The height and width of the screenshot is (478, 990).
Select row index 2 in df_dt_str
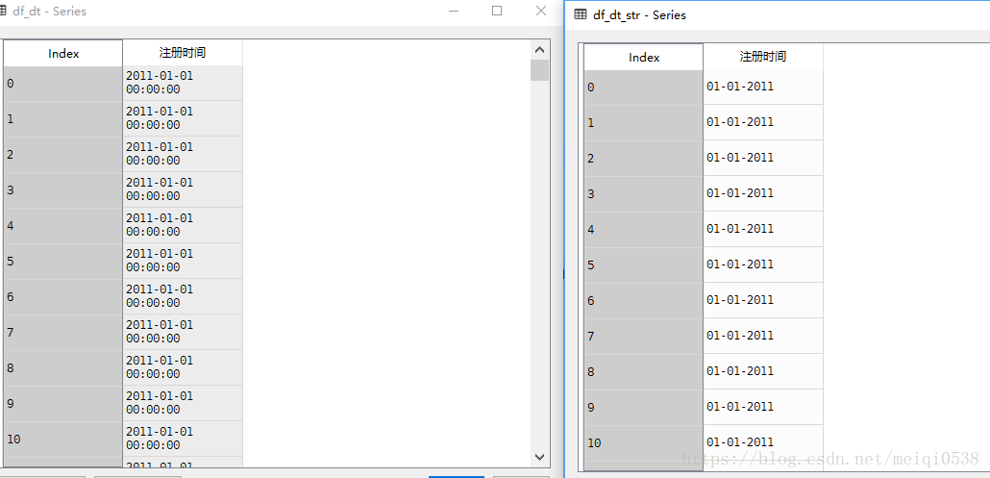(x=644, y=158)
